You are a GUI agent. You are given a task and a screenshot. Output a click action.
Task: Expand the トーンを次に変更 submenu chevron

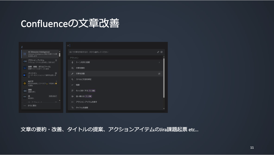click(159, 62)
